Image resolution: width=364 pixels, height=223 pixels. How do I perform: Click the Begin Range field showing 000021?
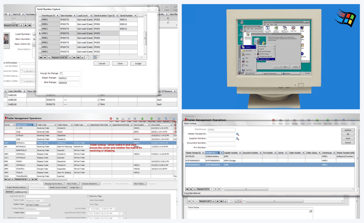click(x=69, y=78)
